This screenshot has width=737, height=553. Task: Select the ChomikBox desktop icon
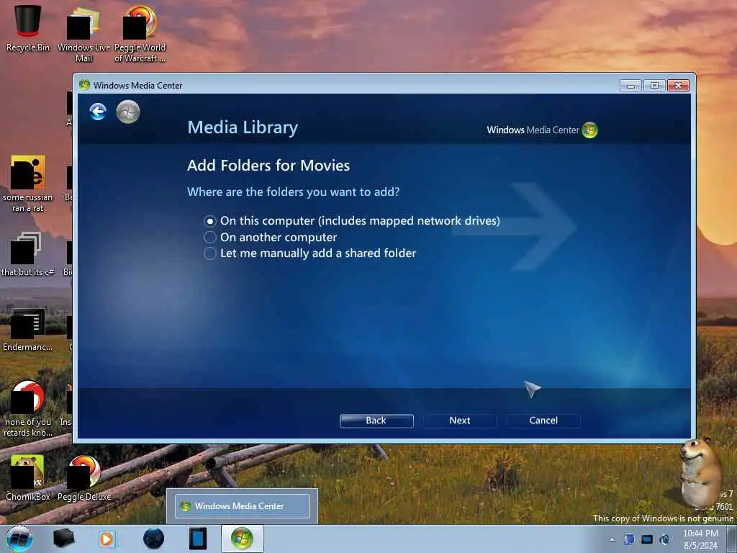tap(28, 477)
